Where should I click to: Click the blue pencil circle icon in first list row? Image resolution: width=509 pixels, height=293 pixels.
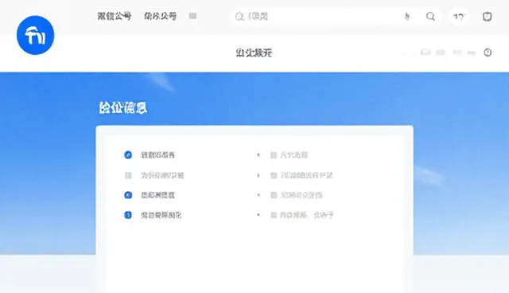(128, 155)
